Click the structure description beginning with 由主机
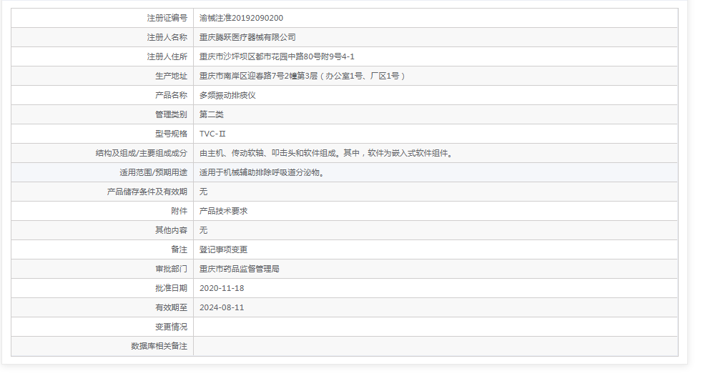Image resolution: width=713 pixels, height=376 pixels. pos(325,153)
